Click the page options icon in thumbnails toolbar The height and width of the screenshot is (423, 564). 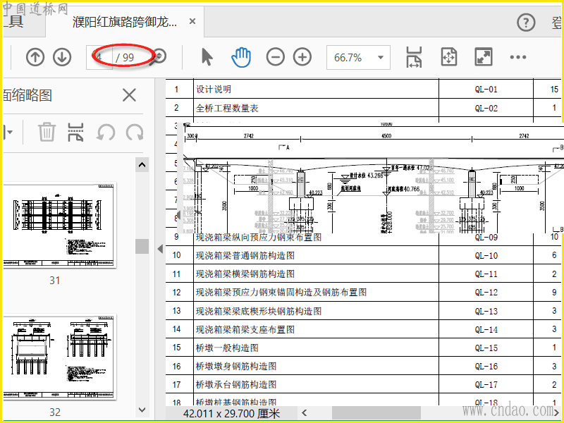75,132
